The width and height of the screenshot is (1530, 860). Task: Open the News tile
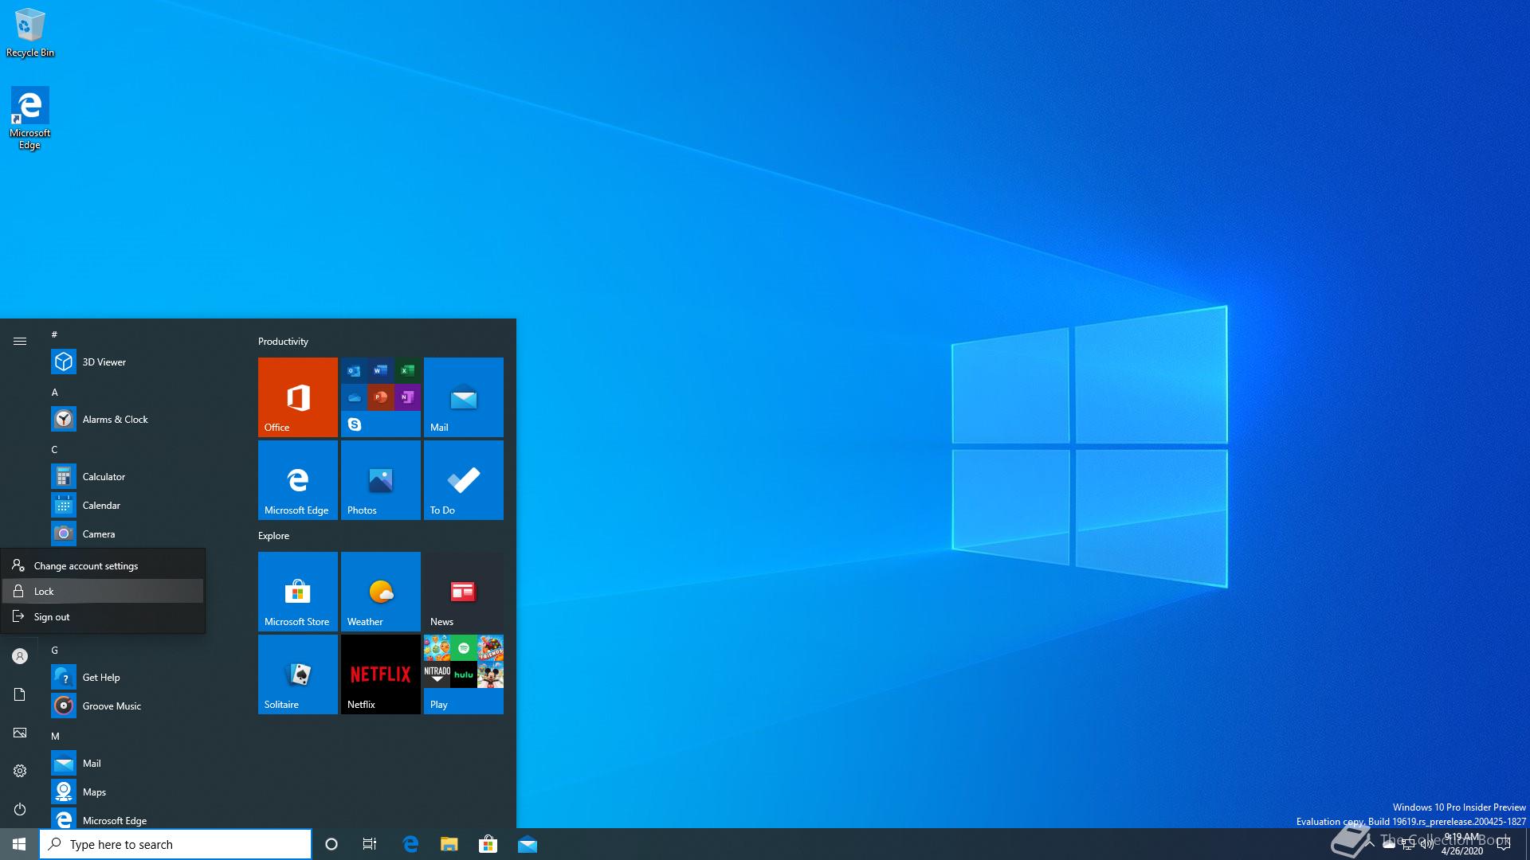pyautogui.click(x=464, y=592)
